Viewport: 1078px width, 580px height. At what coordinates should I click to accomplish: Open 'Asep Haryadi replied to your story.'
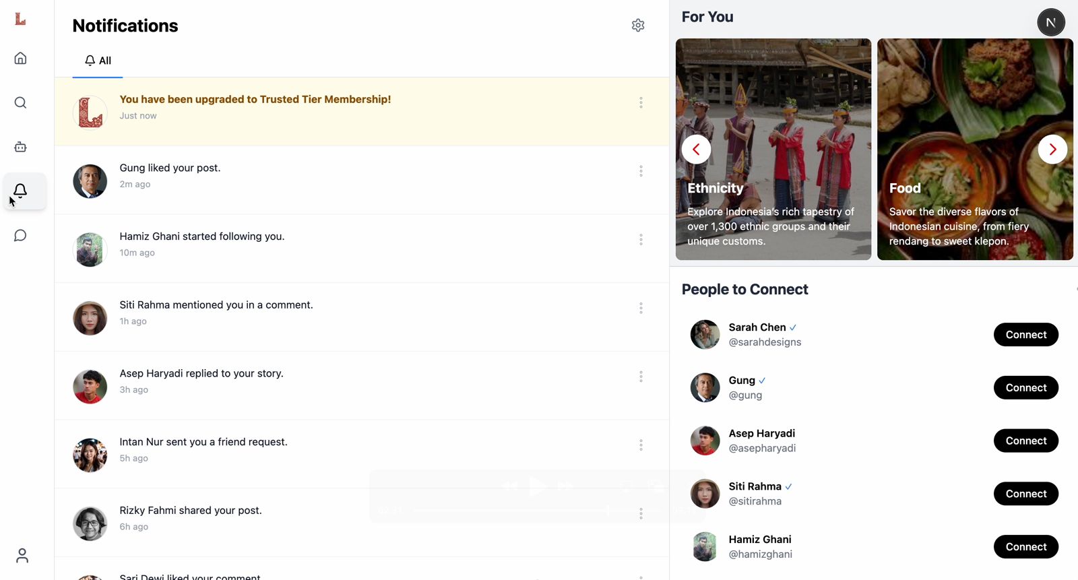[362, 386]
